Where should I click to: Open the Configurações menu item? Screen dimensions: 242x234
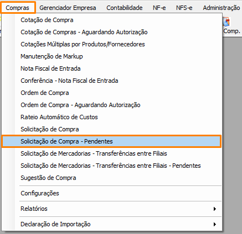111,193
